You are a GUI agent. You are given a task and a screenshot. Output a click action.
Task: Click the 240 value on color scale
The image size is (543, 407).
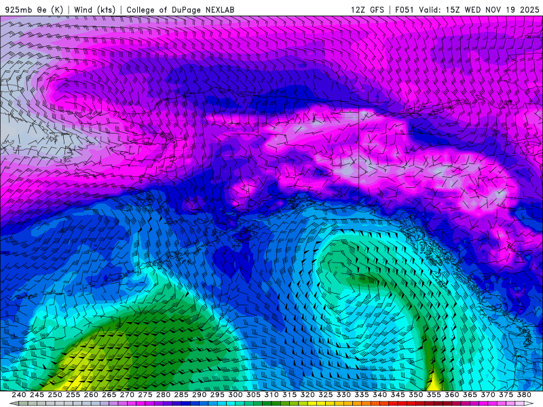(x=19, y=395)
